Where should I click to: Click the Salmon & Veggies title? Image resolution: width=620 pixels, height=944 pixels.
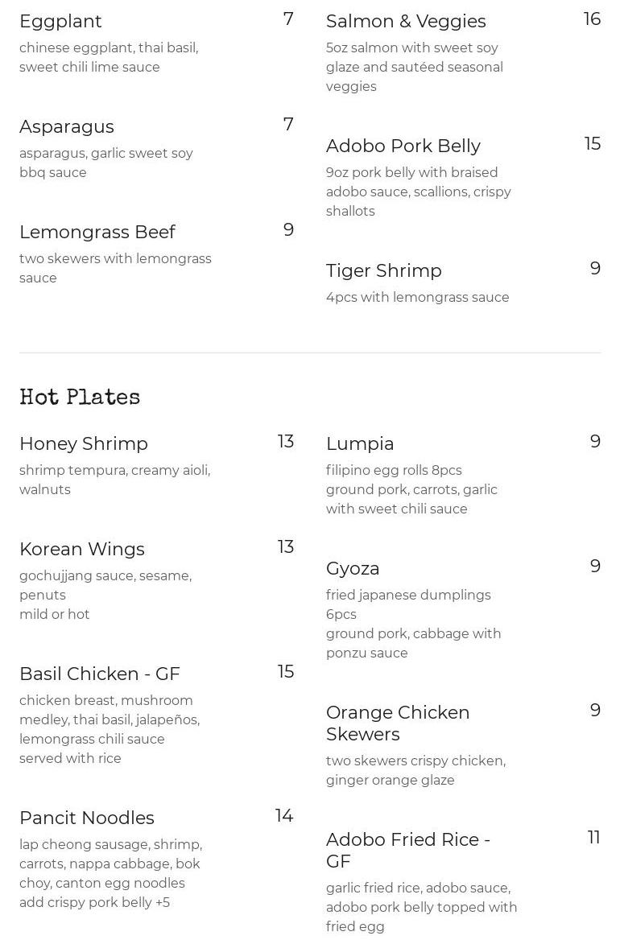(x=406, y=22)
